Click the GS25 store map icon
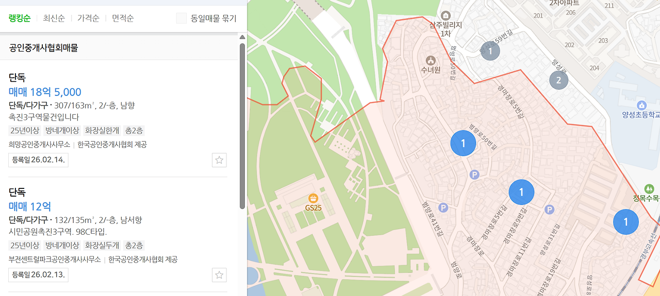This screenshot has width=660, height=296. pyautogui.click(x=313, y=198)
